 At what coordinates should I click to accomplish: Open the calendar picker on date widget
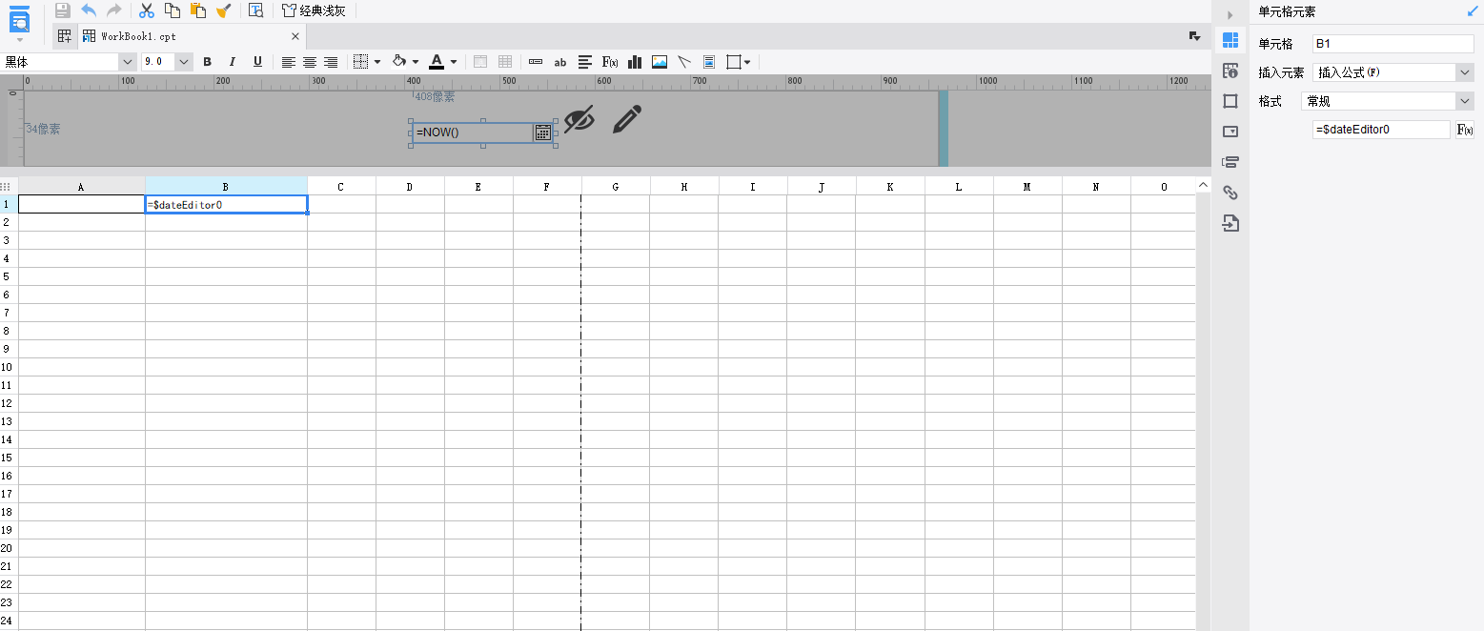(x=542, y=132)
